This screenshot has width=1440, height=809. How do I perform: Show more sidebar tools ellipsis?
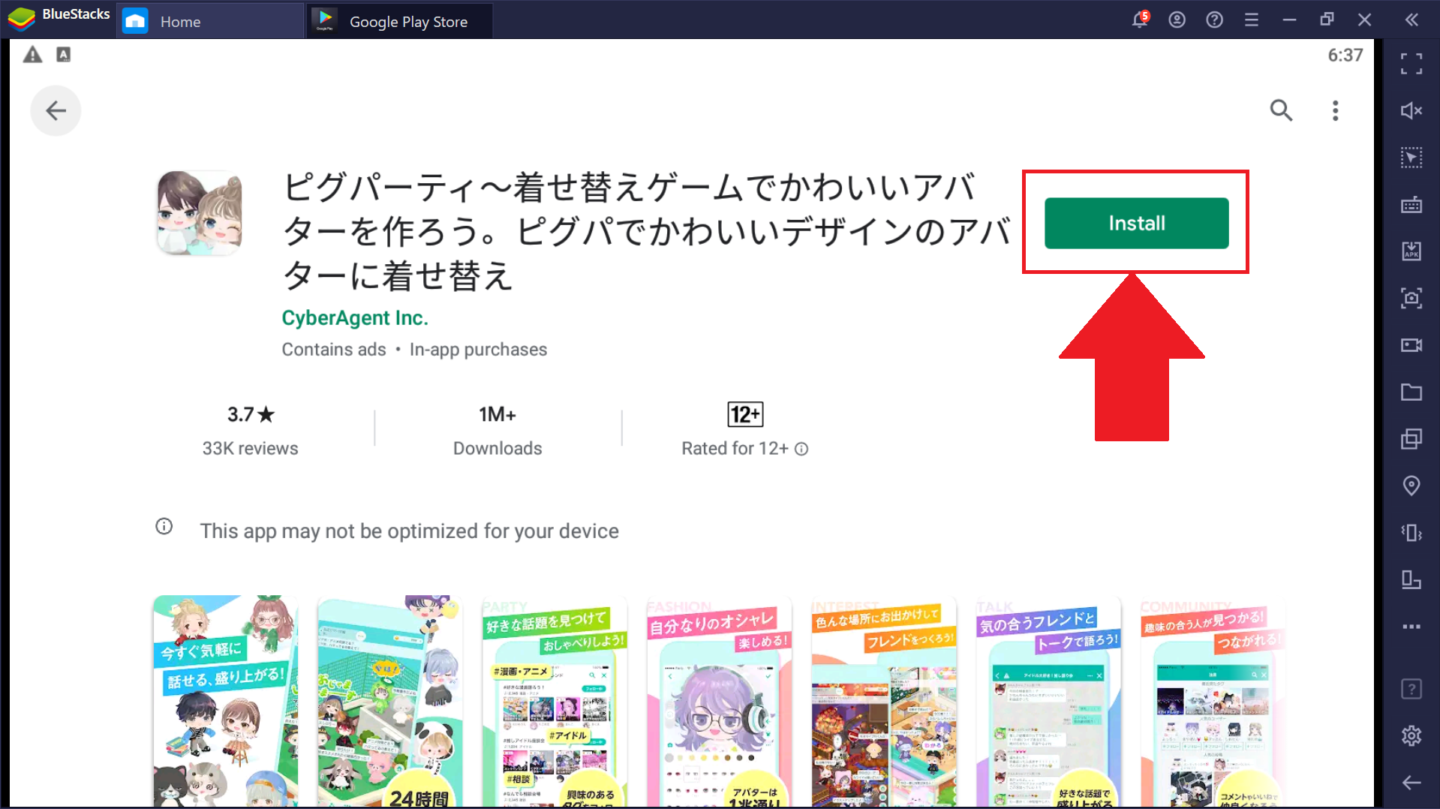(x=1411, y=627)
